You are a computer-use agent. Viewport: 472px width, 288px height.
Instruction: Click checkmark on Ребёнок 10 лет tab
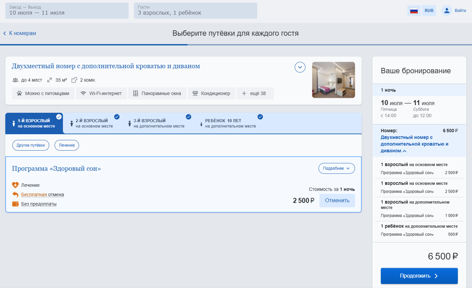(x=260, y=117)
